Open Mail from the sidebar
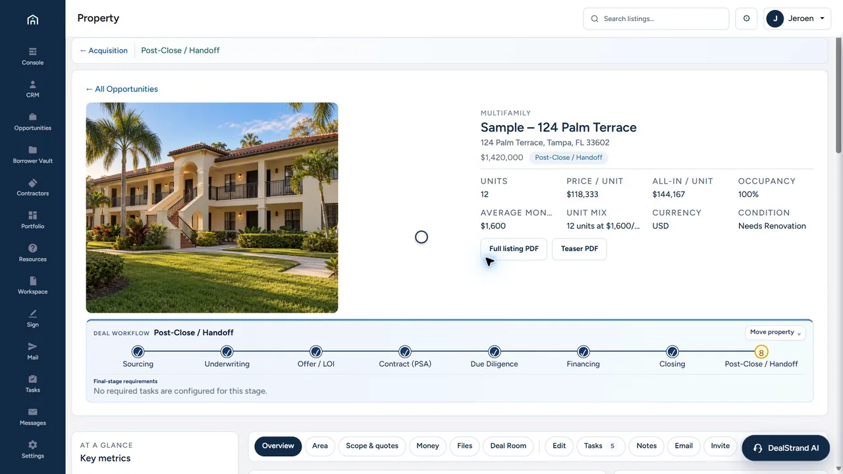 [32, 351]
